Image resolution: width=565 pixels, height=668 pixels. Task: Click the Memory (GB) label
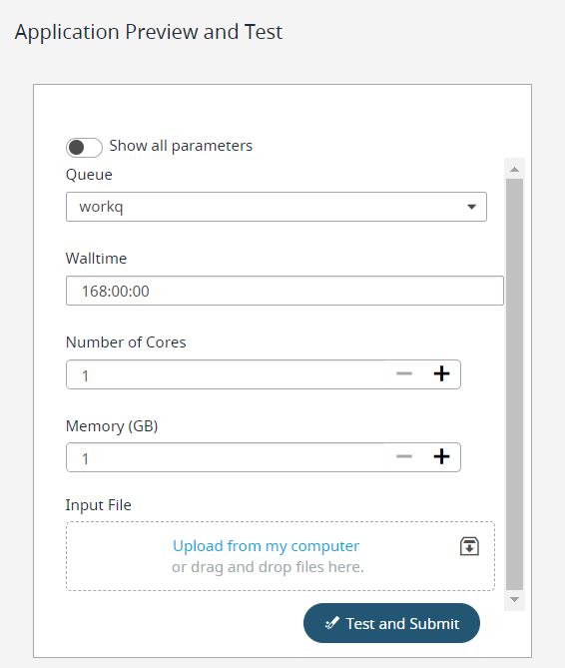tap(112, 426)
